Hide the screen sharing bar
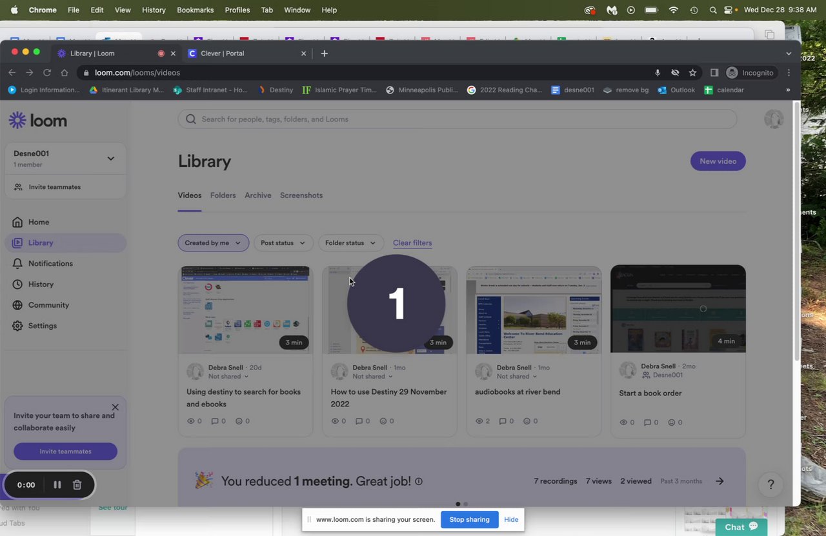Viewport: 826px width, 536px height. [511, 520]
